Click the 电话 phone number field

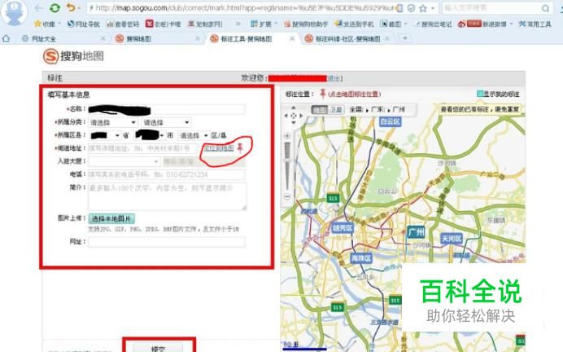point(167,174)
